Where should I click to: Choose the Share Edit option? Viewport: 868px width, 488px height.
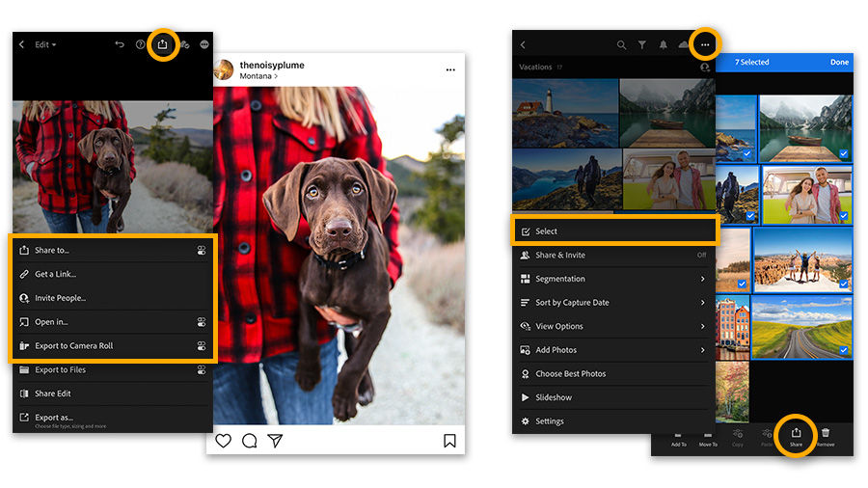113,393
